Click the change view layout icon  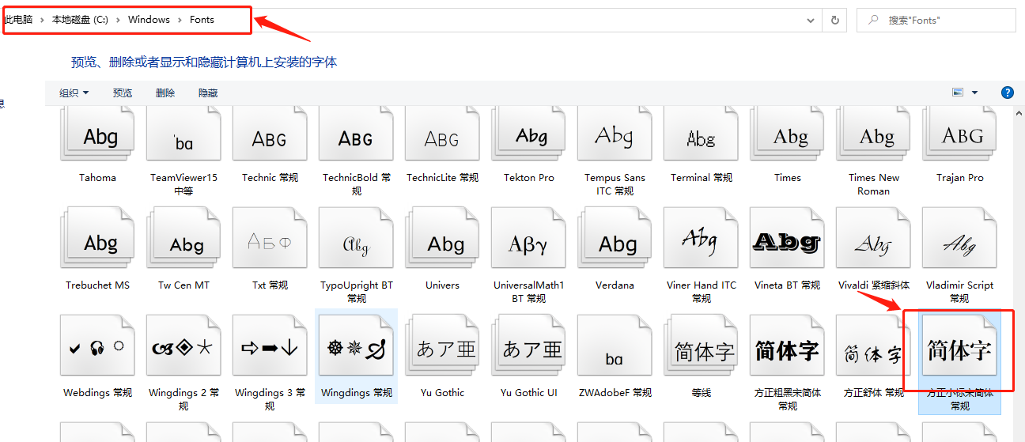[958, 93]
